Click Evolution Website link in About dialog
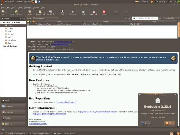Image resolution: width=180 pixels, height=135 pixels. pyautogui.click(x=158, y=117)
